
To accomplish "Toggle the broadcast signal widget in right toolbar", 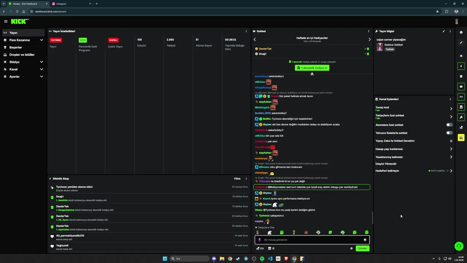I will coord(461,97).
